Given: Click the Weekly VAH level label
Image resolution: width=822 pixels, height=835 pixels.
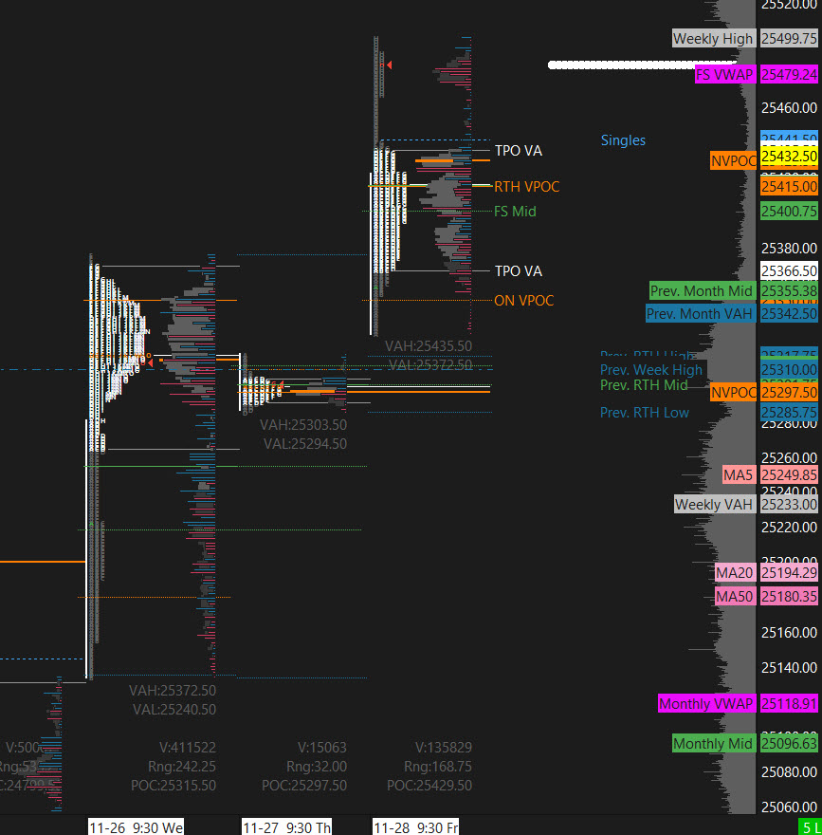Looking at the screenshot, I should pos(714,505).
